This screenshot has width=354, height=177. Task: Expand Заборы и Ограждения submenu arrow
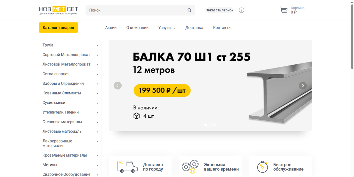[97, 84]
